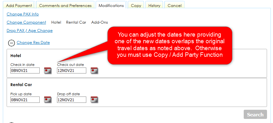Click the 'Drop off date' label
The width and height of the screenshot is (273, 123).
[x=68, y=94]
